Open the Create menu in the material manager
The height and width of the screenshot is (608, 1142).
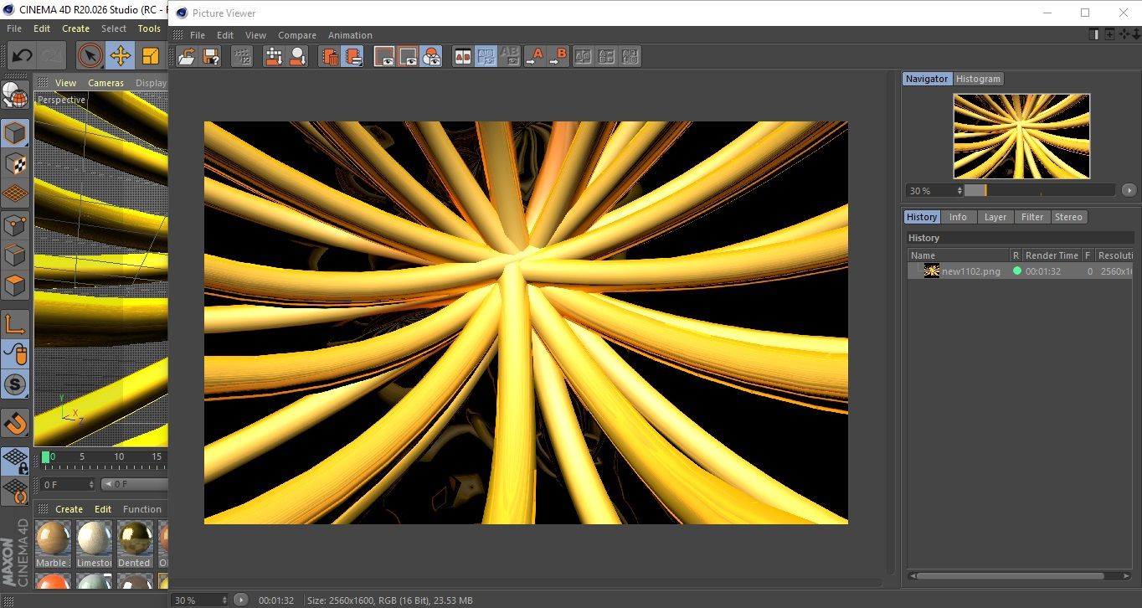point(69,509)
